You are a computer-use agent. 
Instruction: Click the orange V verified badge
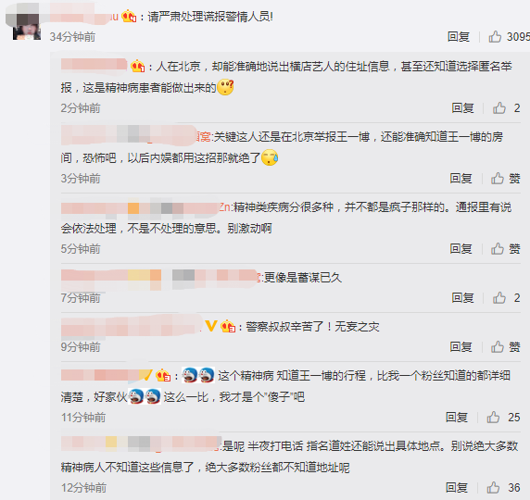point(211,326)
